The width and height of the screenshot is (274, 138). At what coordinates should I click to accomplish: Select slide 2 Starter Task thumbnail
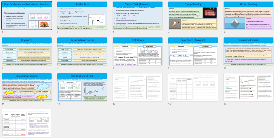82,16
